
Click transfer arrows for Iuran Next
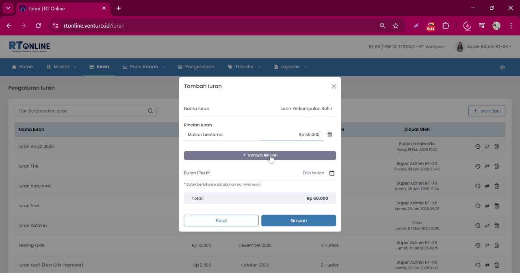487,206
